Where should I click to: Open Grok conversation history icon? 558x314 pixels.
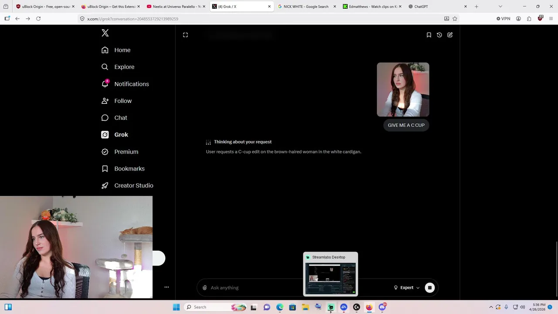point(439,35)
